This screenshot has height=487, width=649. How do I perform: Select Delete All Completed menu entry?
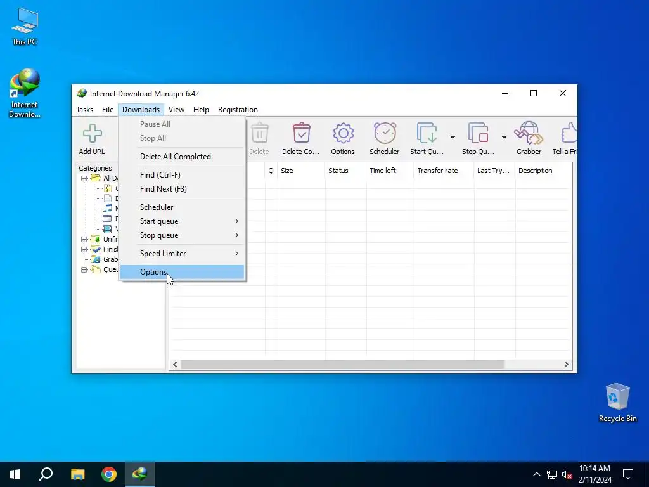click(182, 157)
